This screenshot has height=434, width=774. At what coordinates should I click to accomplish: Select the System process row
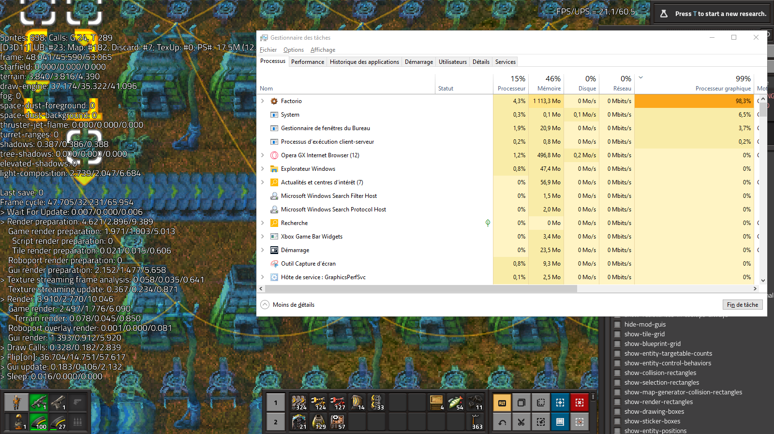point(508,115)
